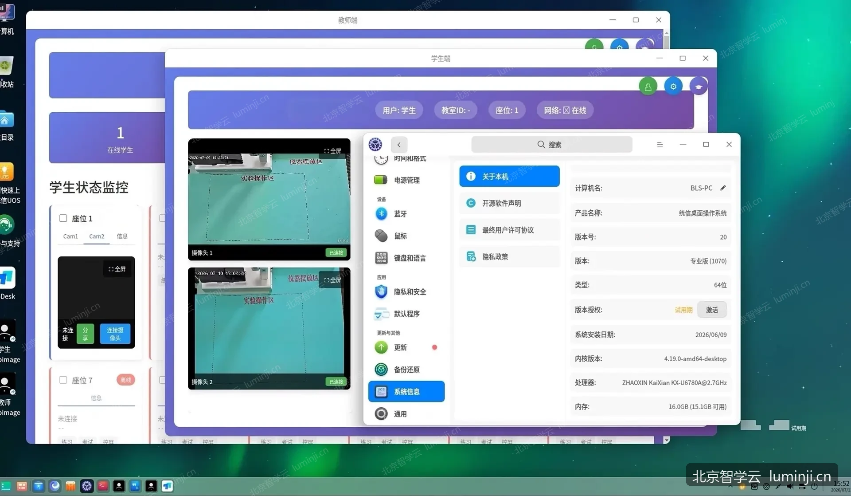Viewport: 851px width, 496px height.
Task: Click the green Share (分享) button
Action: [x=85, y=334]
